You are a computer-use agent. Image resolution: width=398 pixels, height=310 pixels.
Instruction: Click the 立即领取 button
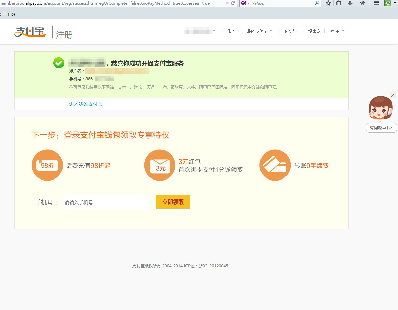(x=173, y=202)
